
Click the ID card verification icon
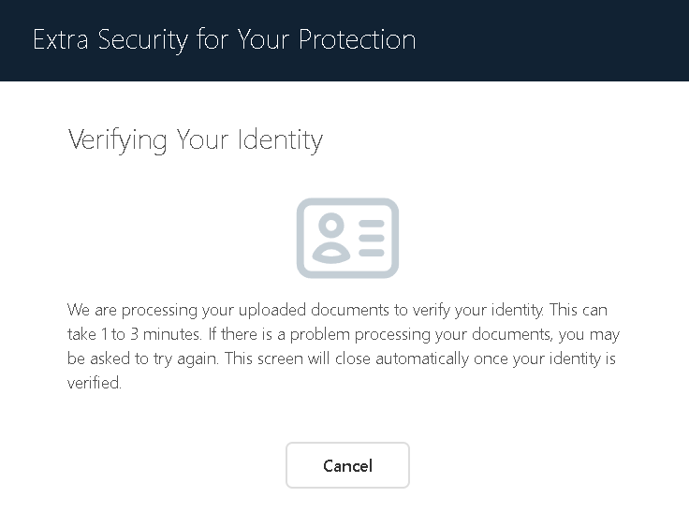[347, 238]
